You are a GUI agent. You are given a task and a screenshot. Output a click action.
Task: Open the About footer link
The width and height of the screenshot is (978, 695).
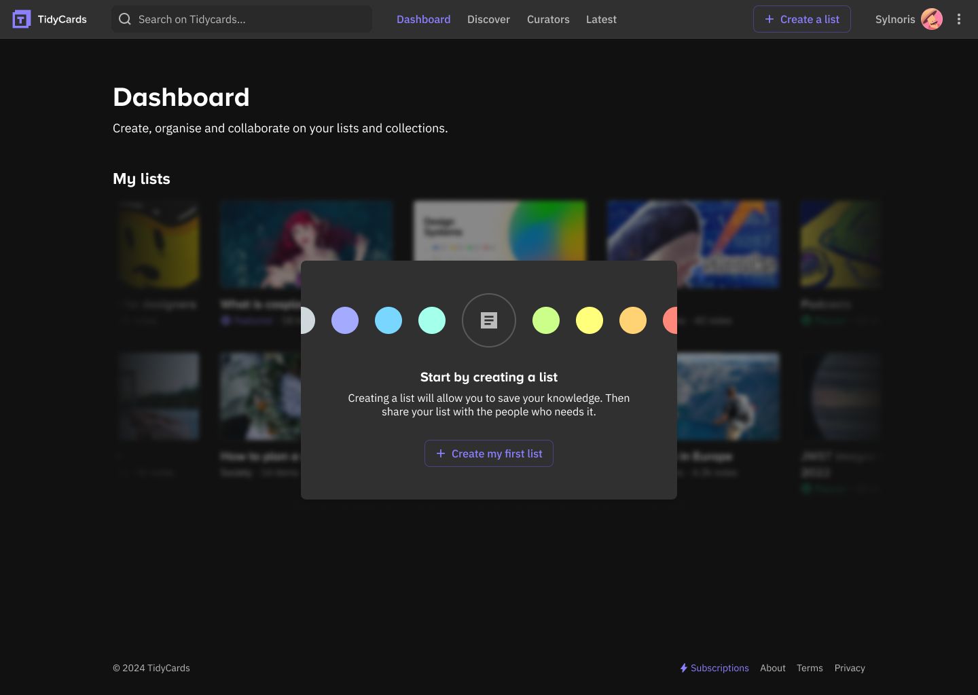pyautogui.click(x=773, y=668)
